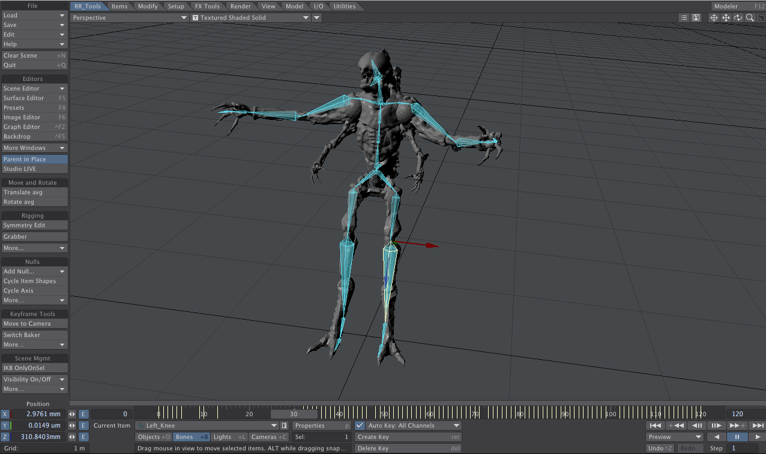Open the viewport list options icon
Image resolution: width=766 pixels, height=454 pixels.
click(684, 17)
